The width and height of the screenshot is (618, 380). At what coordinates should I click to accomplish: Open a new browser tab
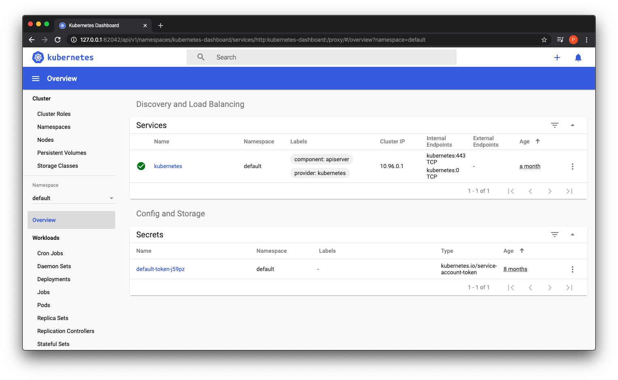point(161,26)
